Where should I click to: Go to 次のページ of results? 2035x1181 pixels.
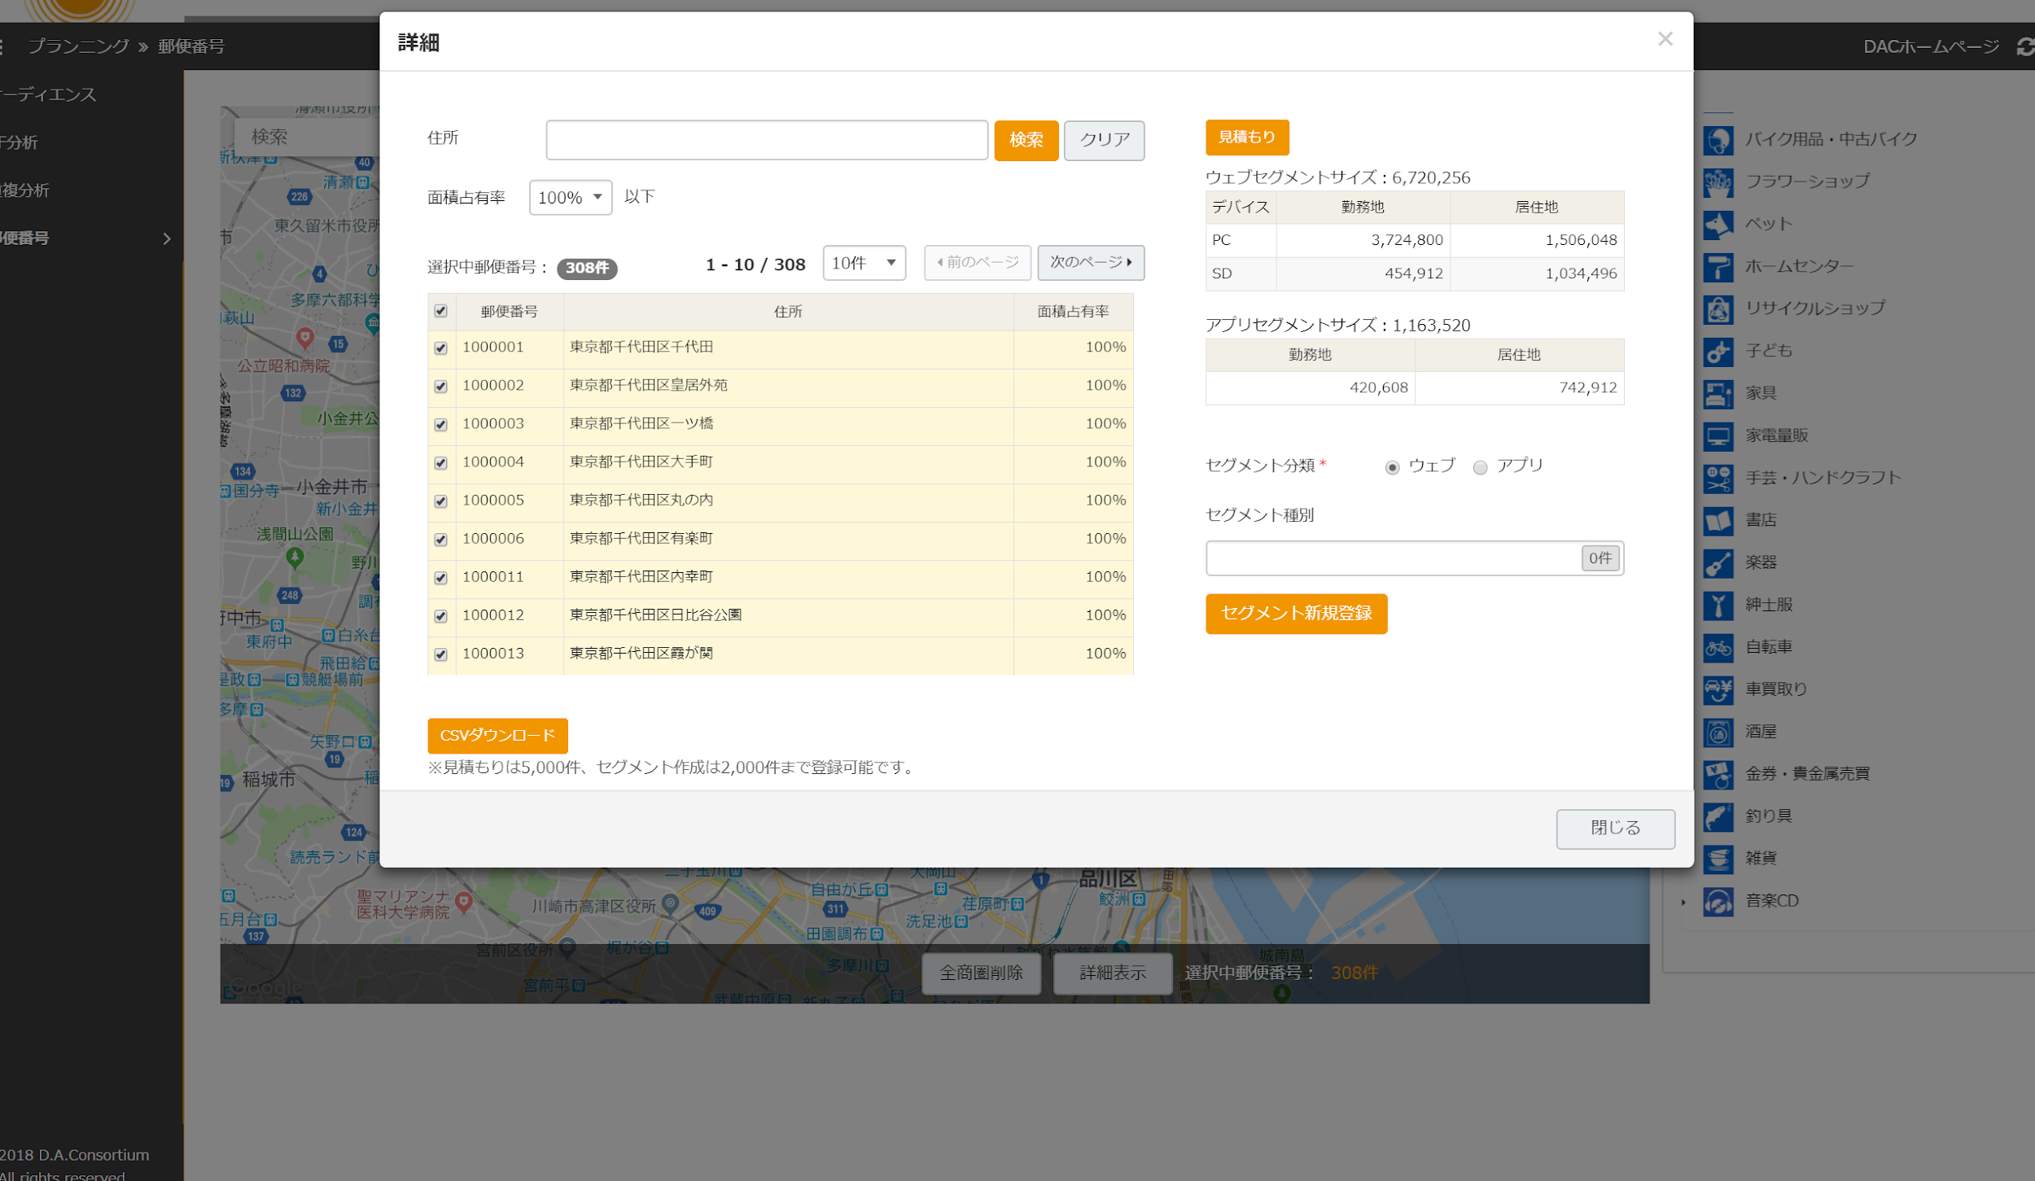(x=1090, y=263)
